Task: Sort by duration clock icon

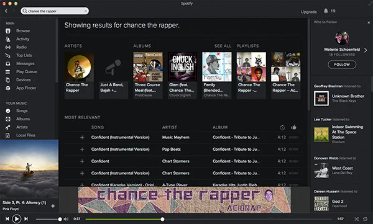Action: click(x=282, y=128)
